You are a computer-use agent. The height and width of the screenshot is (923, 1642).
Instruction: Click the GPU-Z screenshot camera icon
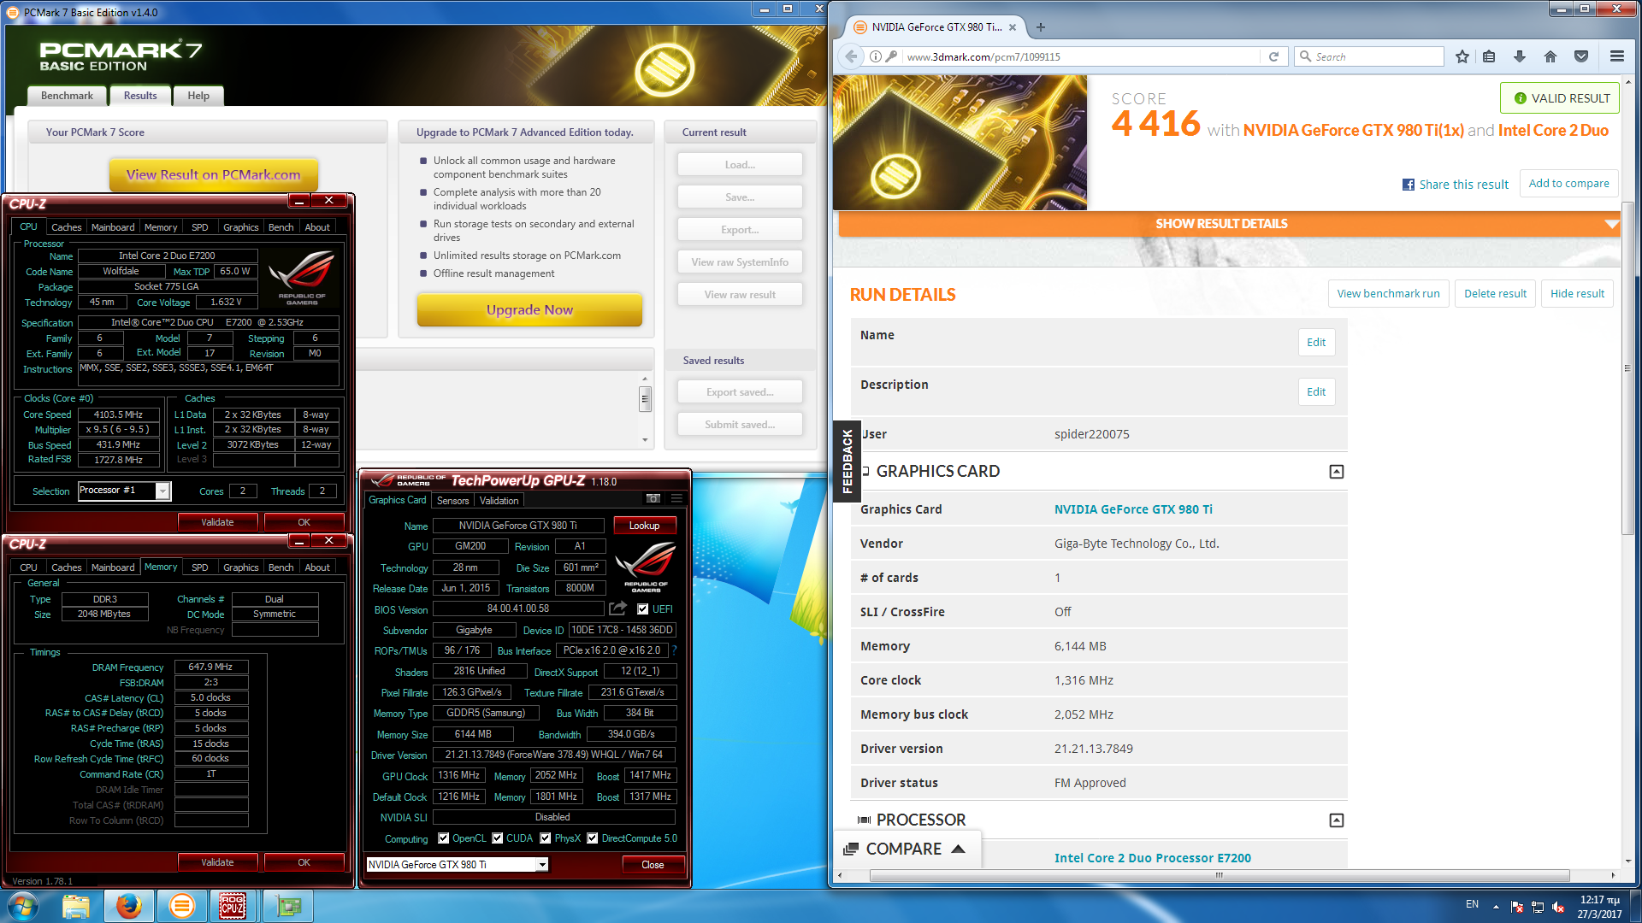653,498
